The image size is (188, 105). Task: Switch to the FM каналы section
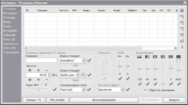tap(10, 13)
